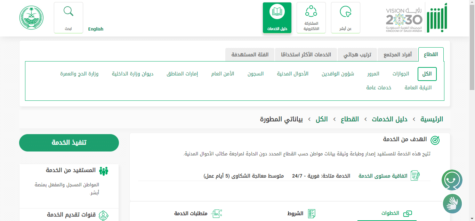The image size is (475, 221).
Task: Select the ترتيب هجائي tab
Action: pyautogui.click(x=357, y=55)
